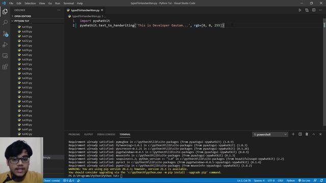Open the Selection menu

click(x=30, y=4)
